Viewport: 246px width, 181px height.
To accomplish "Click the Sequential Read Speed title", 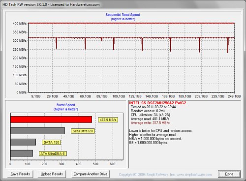I will point(123,15).
